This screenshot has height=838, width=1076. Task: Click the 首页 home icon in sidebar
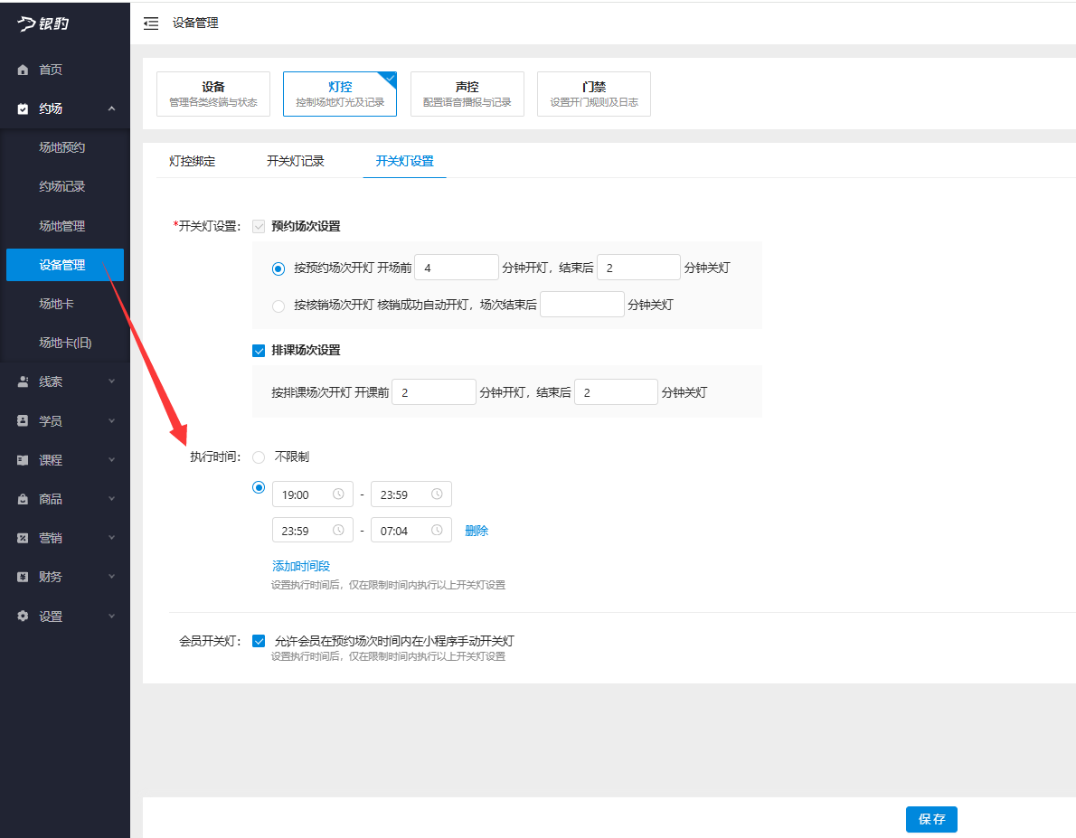pos(22,69)
